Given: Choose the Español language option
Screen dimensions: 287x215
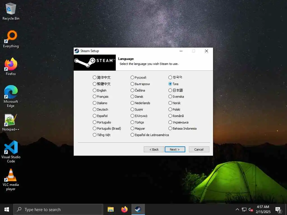Looking at the screenshot, I should 100,116.
